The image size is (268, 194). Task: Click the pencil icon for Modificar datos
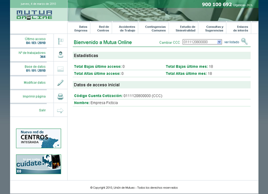(60, 83)
